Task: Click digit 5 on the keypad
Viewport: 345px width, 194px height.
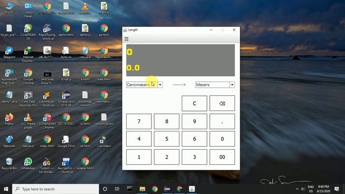Action: 167,139
